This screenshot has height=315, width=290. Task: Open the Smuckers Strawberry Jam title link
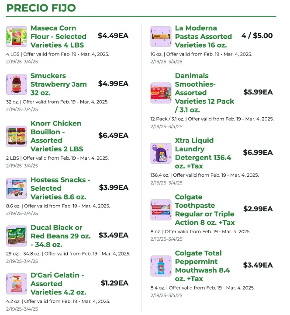pyautogui.click(x=59, y=84)
